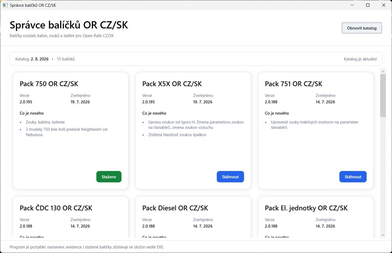Maximize the Správce balíčků window
Image resolution: width=392 pixels, height=253 pixels.
coord(368,5)
